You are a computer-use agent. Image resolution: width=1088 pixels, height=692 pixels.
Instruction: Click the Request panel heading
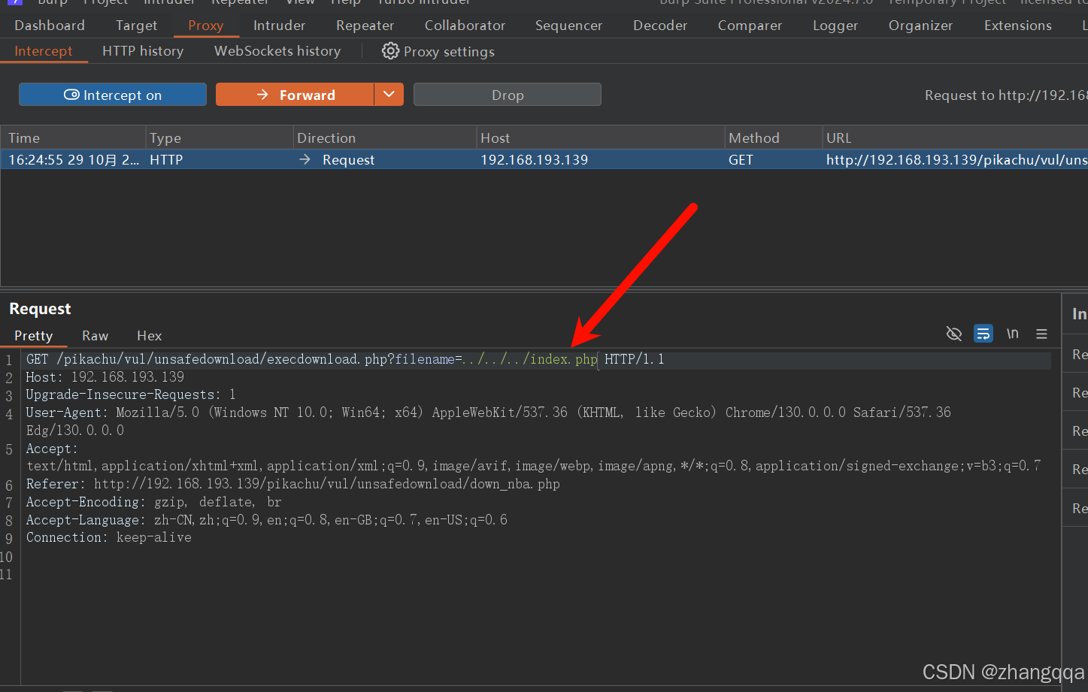click(x=40, y=309)
